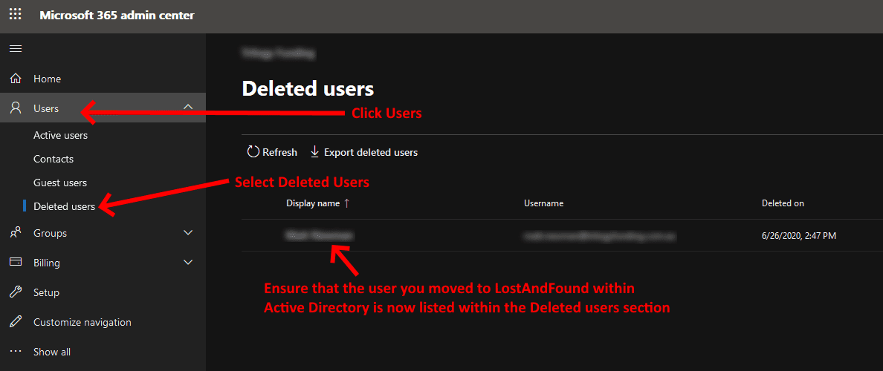The height and width of the screenshot is (371, 883).
Task: Collapse the navigation hamburger menu
Action: [16, 49]
